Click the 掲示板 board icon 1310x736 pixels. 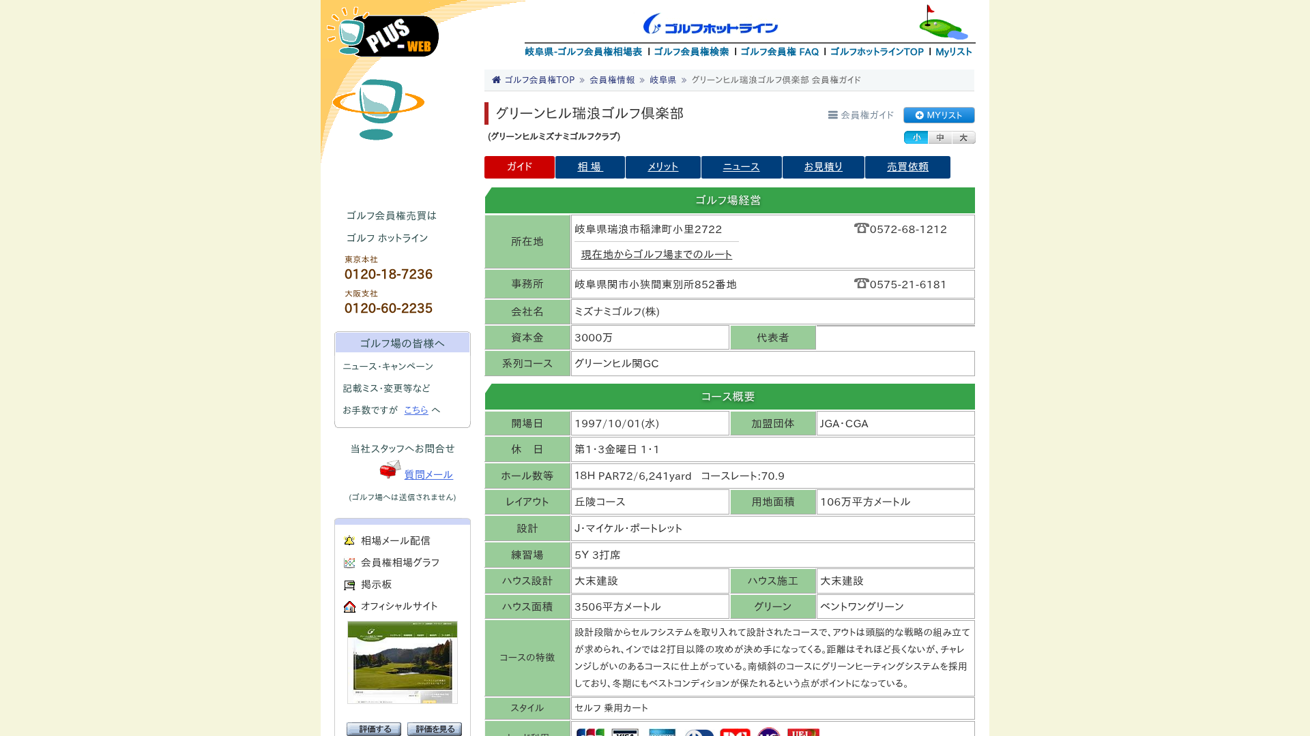click(349, 585)
